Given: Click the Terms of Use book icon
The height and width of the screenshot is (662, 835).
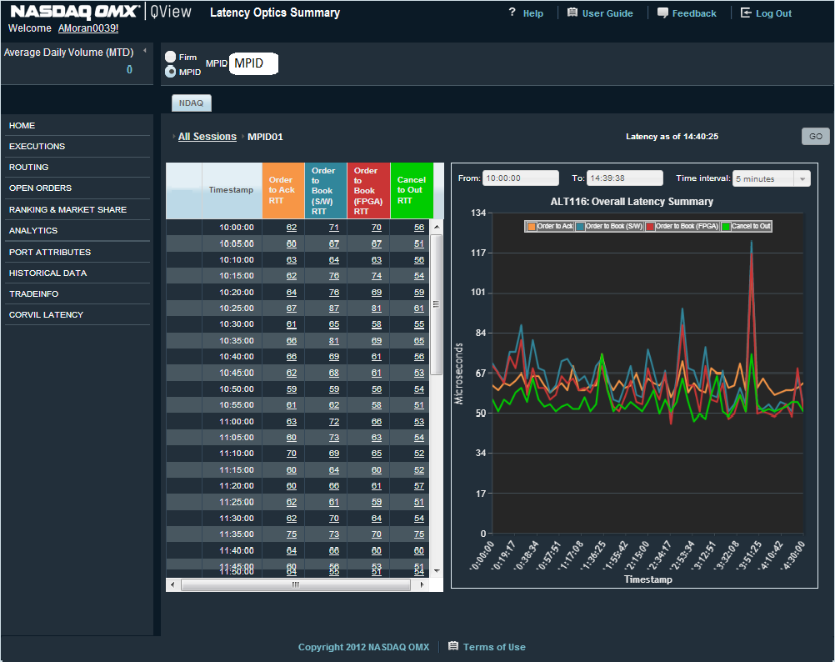Looking at the screenshot, I should tap(453, 646).
